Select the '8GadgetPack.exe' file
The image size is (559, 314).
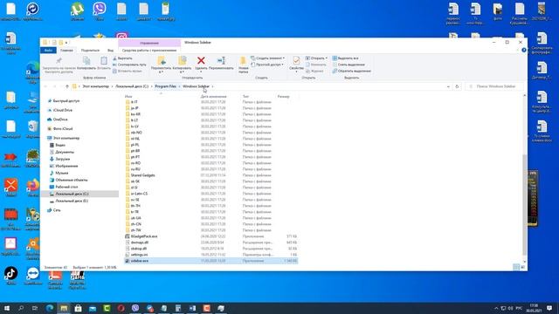pyautogui.click(x=143, y=236)
